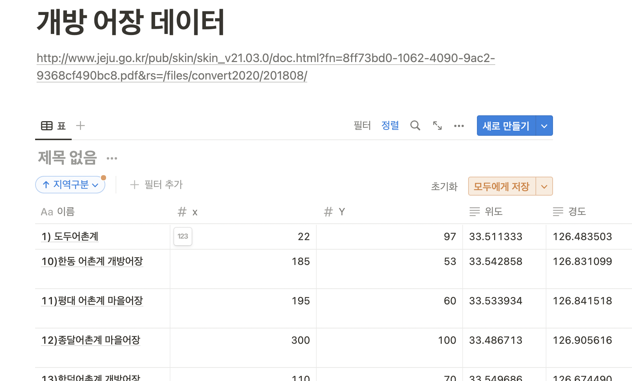This screenshot has height=381, width=632.
Task: Open the 필터 menu
Action: tap(362, 126)
